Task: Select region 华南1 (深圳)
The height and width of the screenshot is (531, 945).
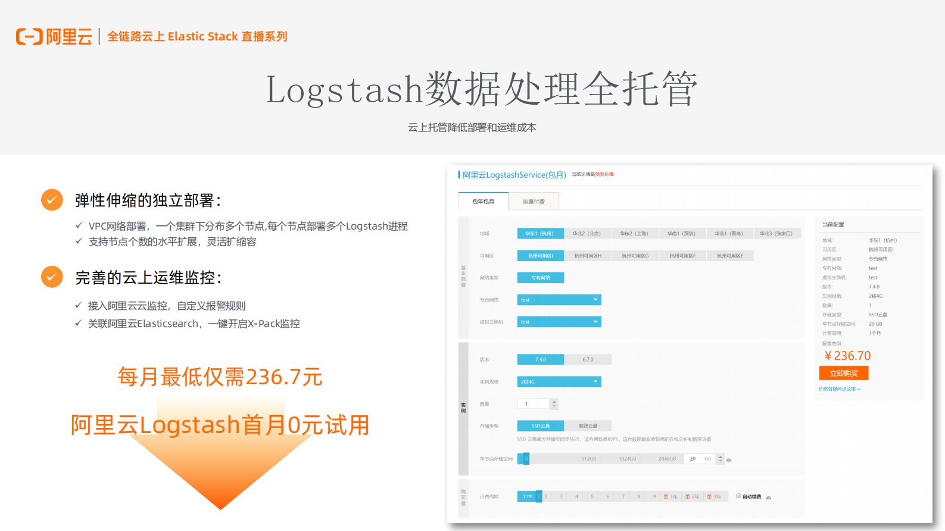Action: tap(682, 234)
